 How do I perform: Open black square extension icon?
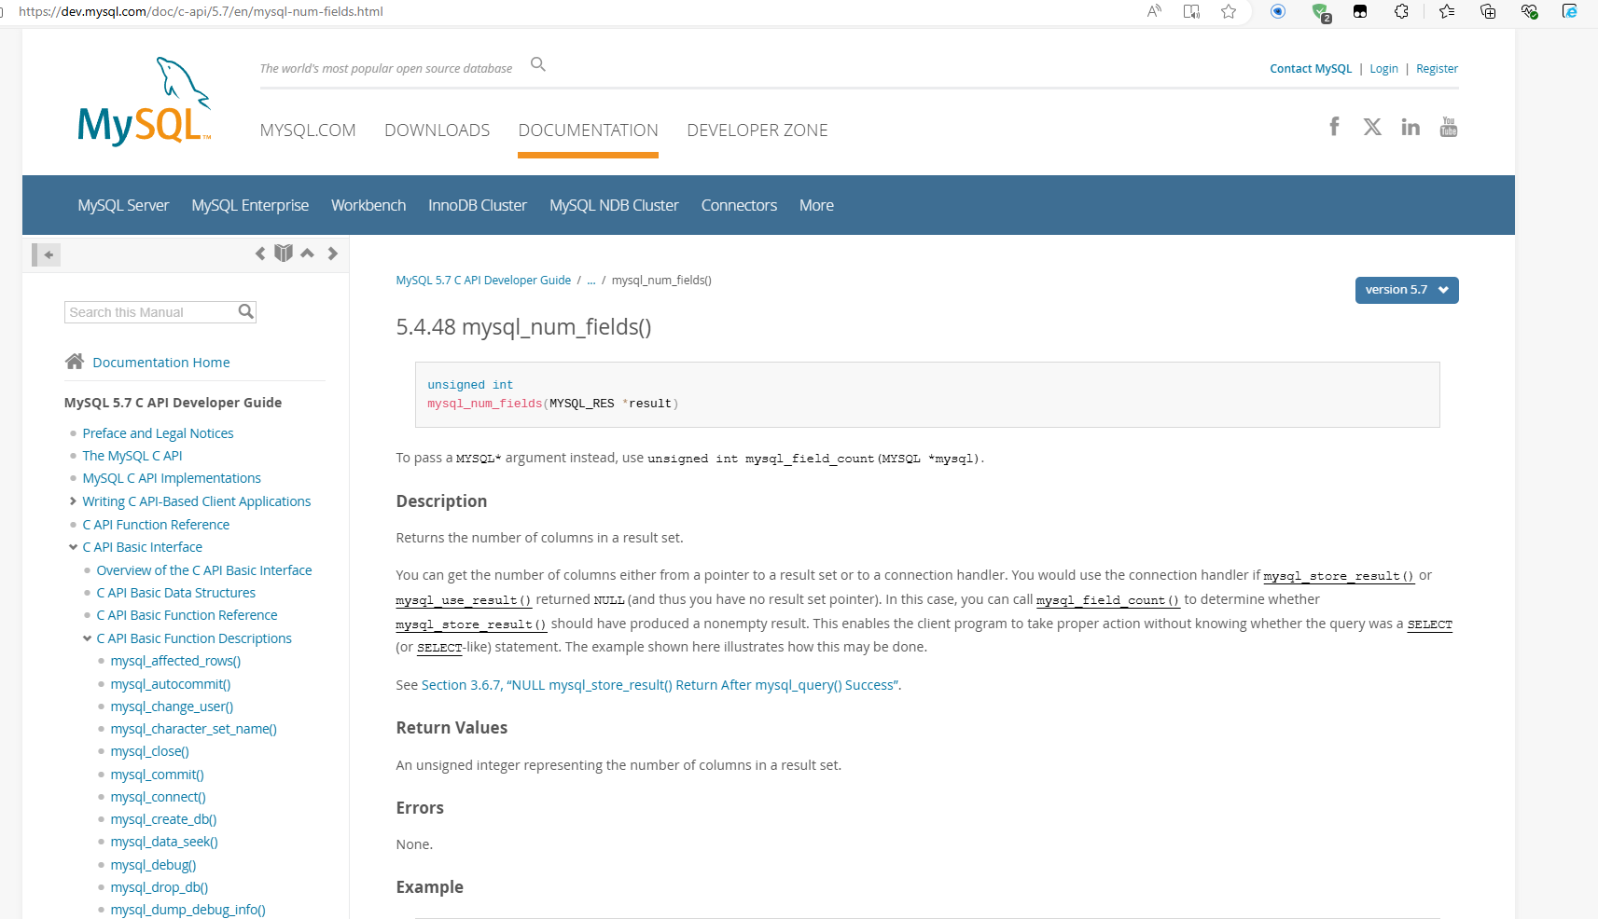tap(1360, 11)
